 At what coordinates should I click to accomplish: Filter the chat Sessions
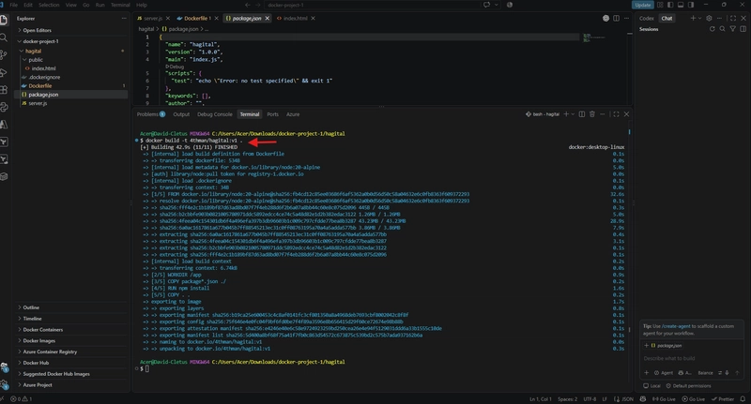click(733, 29)
